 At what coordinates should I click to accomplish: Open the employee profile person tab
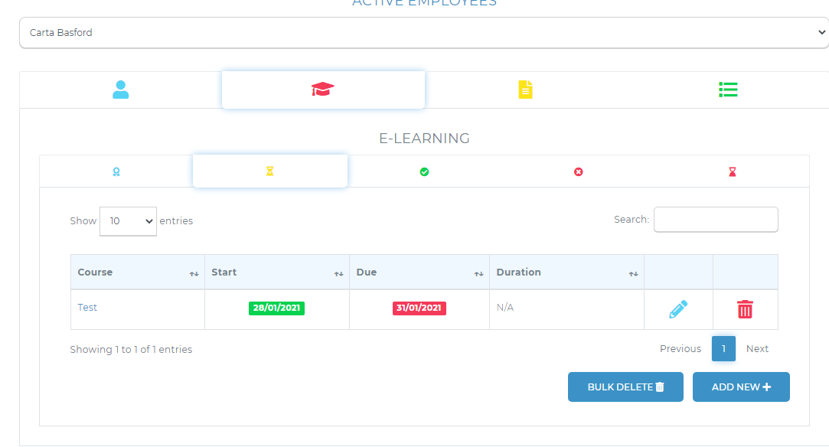(120, 90)
